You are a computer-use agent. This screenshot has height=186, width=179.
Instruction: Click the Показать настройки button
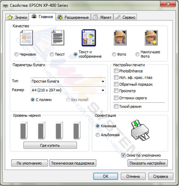click(147, 163)
